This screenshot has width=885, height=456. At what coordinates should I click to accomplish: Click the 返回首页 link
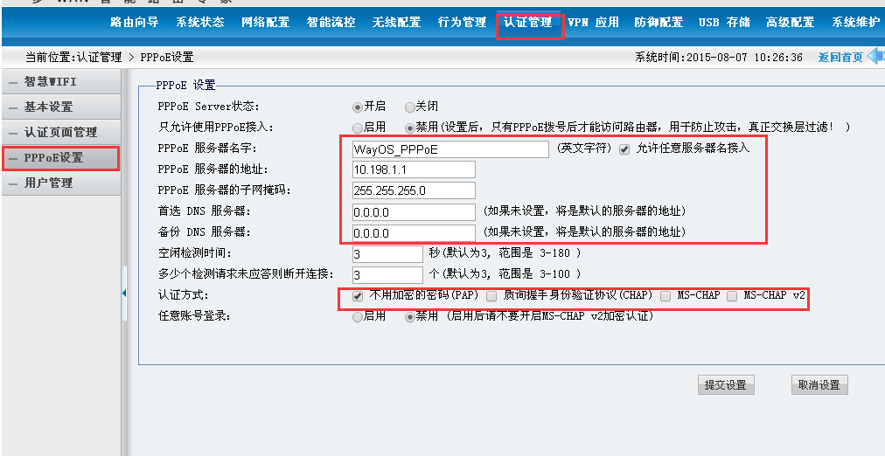tap(840, 58)
